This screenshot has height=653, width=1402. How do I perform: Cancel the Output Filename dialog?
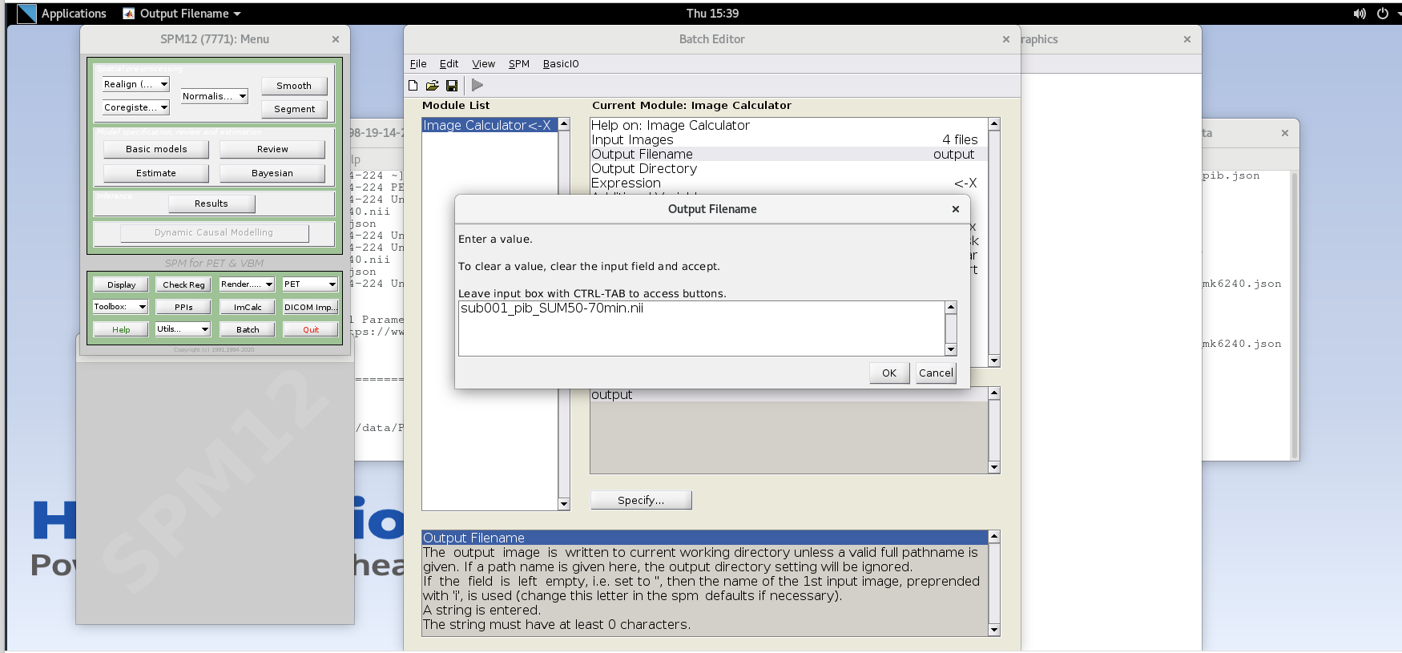pos(936,373)
